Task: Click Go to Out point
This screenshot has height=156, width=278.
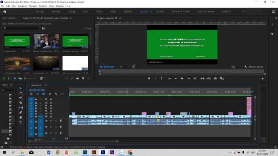Action: pos(195,79)
